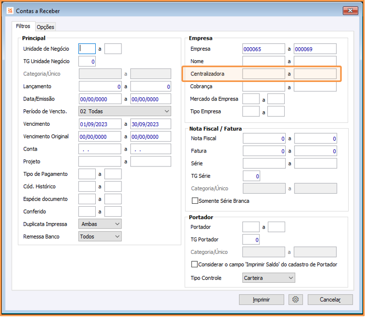
Task: Open the Período de Vencto. dropdown
Action: coord(124,111)
